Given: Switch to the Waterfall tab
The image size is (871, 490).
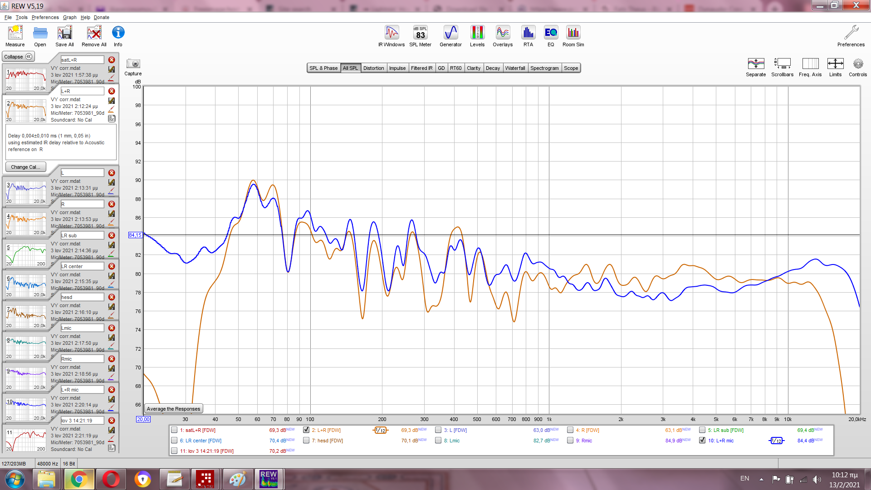Looking at the screenshot, I should pos(515,68).
